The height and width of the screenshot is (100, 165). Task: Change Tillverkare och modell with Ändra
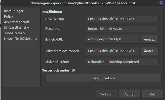pos(150,51)
